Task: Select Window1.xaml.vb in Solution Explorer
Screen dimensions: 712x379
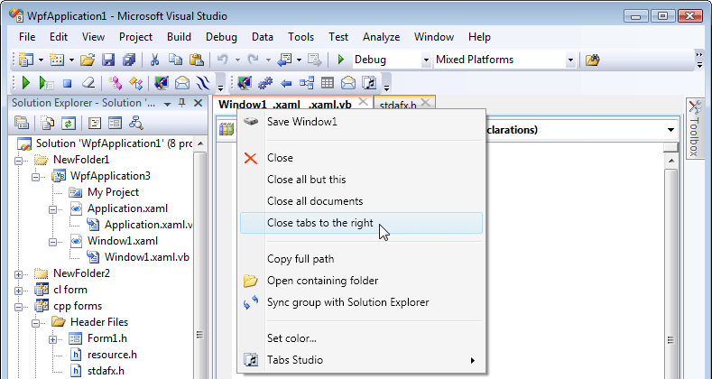Action: 147,257
